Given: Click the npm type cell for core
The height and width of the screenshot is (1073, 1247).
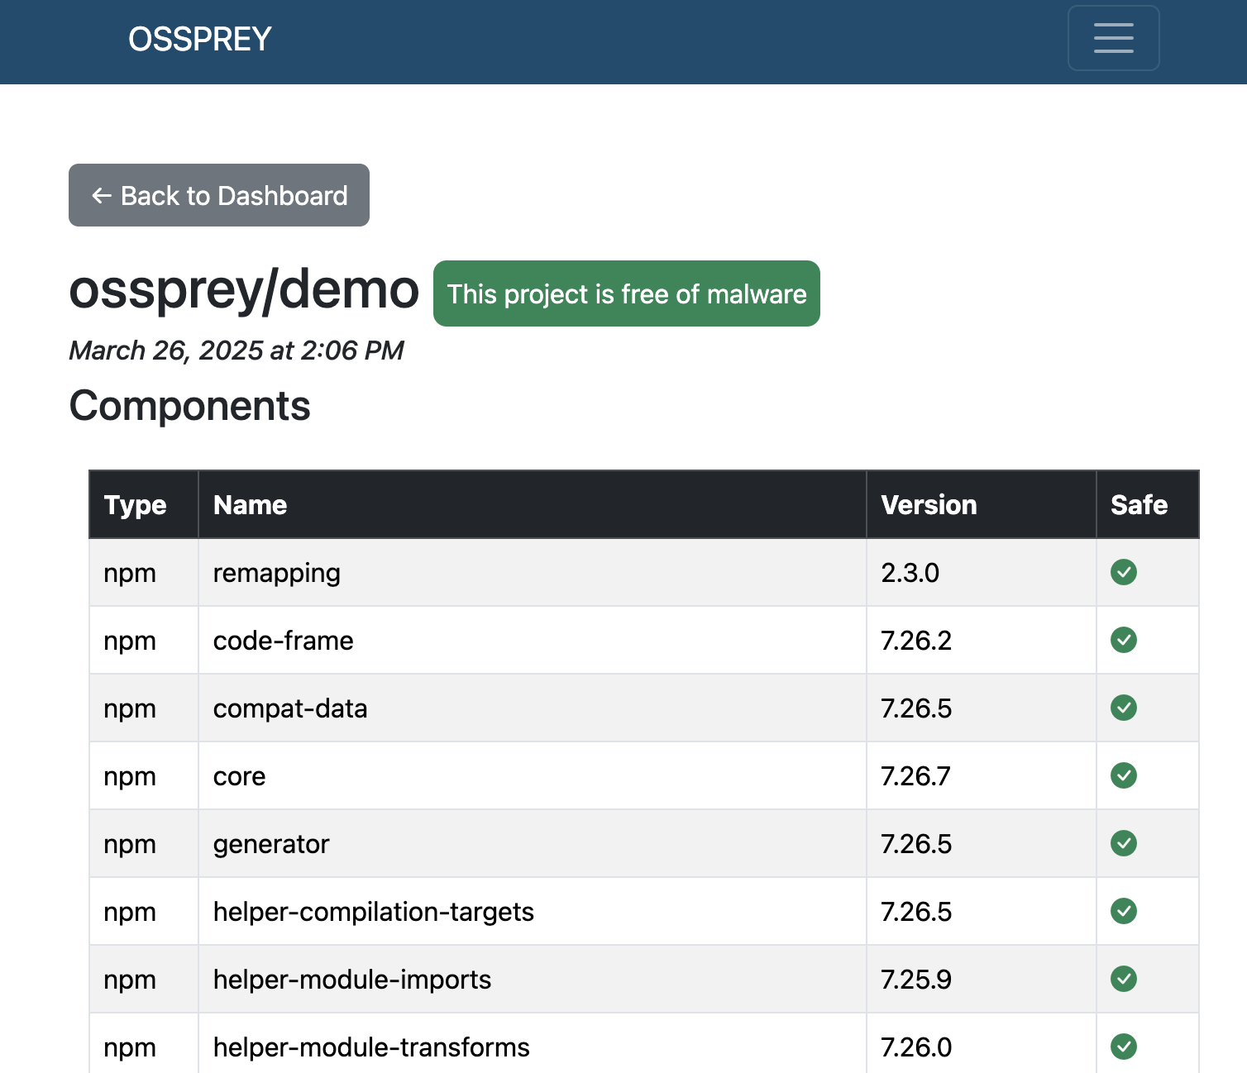Looking at the screenshot, I should [x=144, y=776].
